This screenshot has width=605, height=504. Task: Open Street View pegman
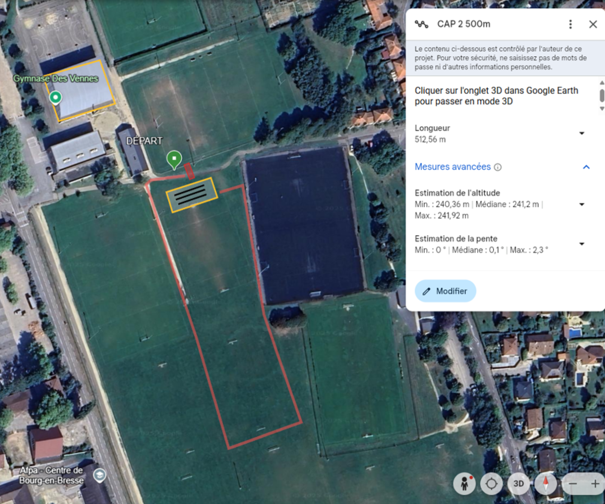(464, 483)
